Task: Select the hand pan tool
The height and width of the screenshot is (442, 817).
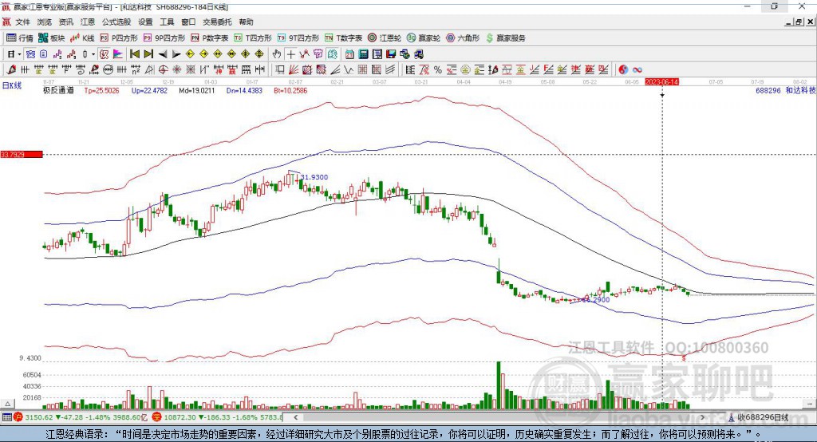Action: pos(277,54)
